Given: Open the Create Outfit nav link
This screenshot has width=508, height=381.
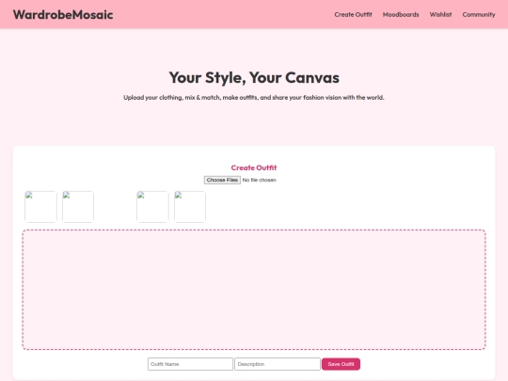Looking at the screenshot, I should tap(353, 14).
